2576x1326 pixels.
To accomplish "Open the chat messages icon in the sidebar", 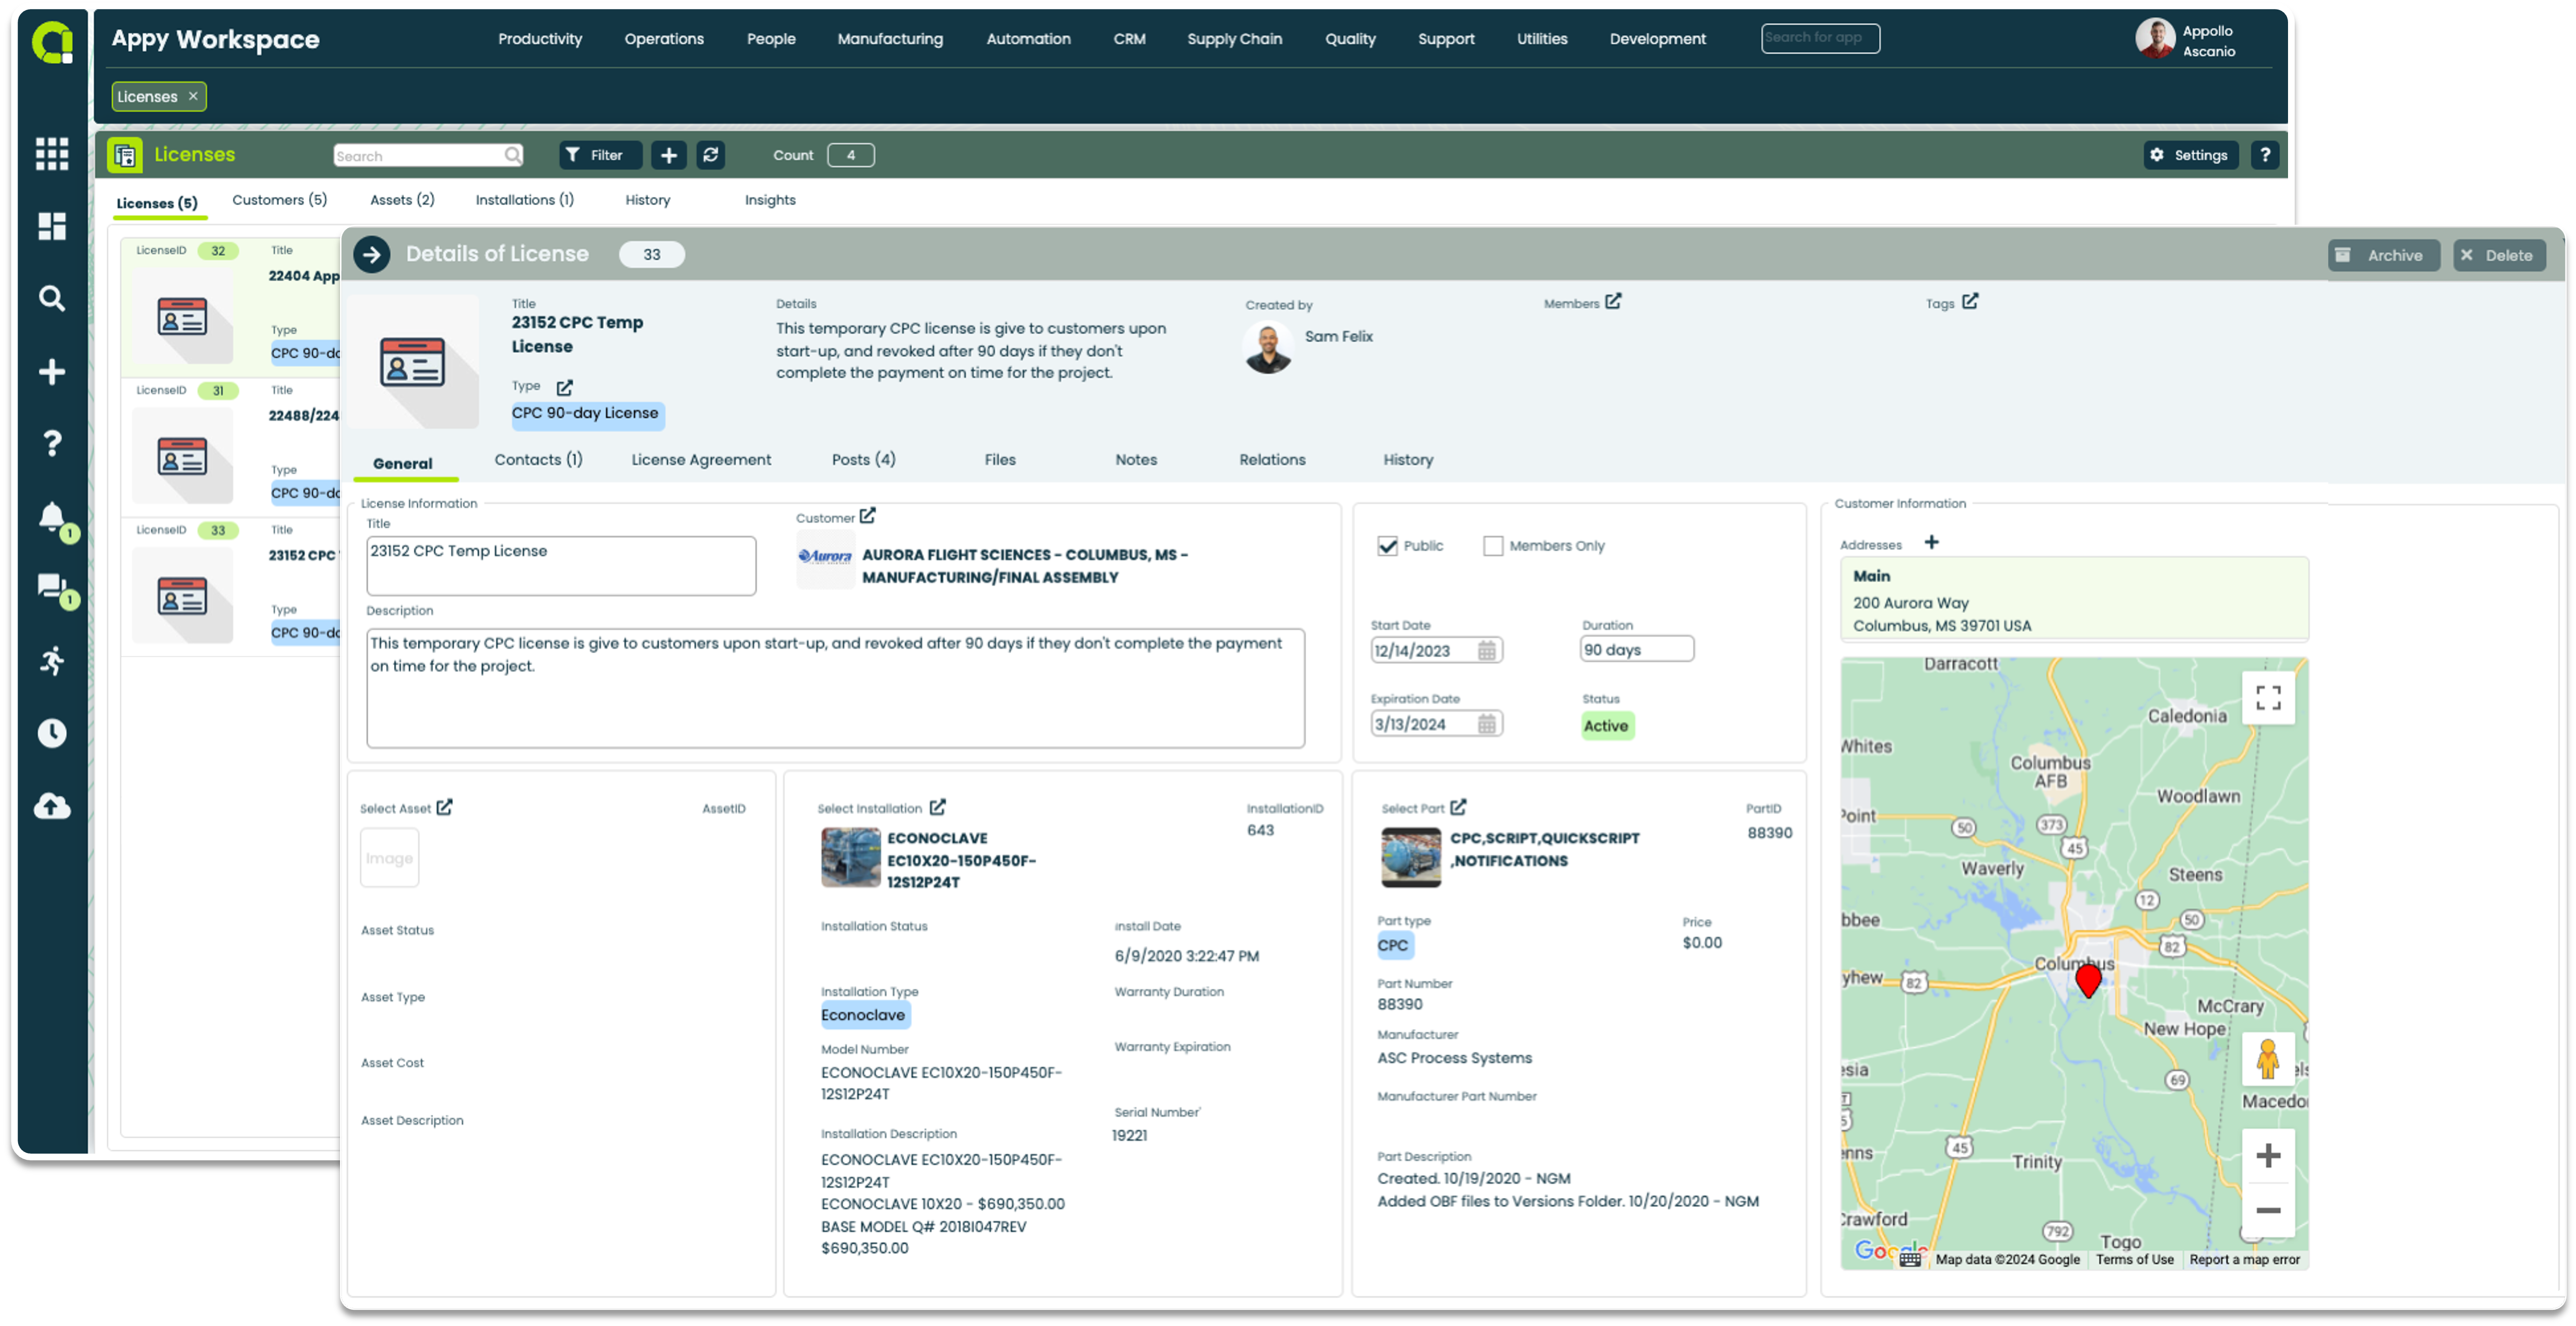I will pyautogui.click(x=52, y=587).
